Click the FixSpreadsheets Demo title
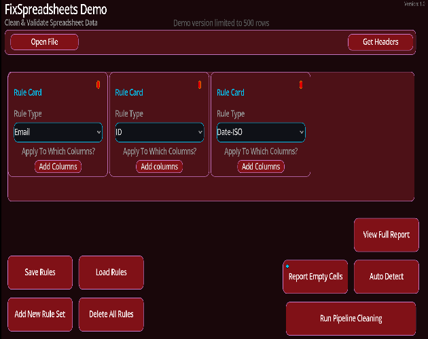Viewport: 428px width, 339px height. pyautogui.click(x=56, y=9)
